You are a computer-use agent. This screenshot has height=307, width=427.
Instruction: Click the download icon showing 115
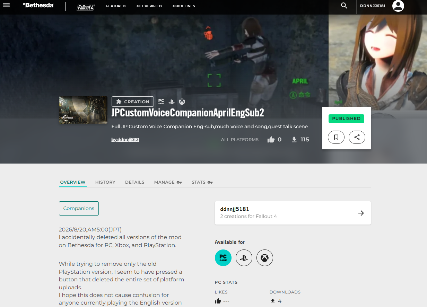point(294,140)
